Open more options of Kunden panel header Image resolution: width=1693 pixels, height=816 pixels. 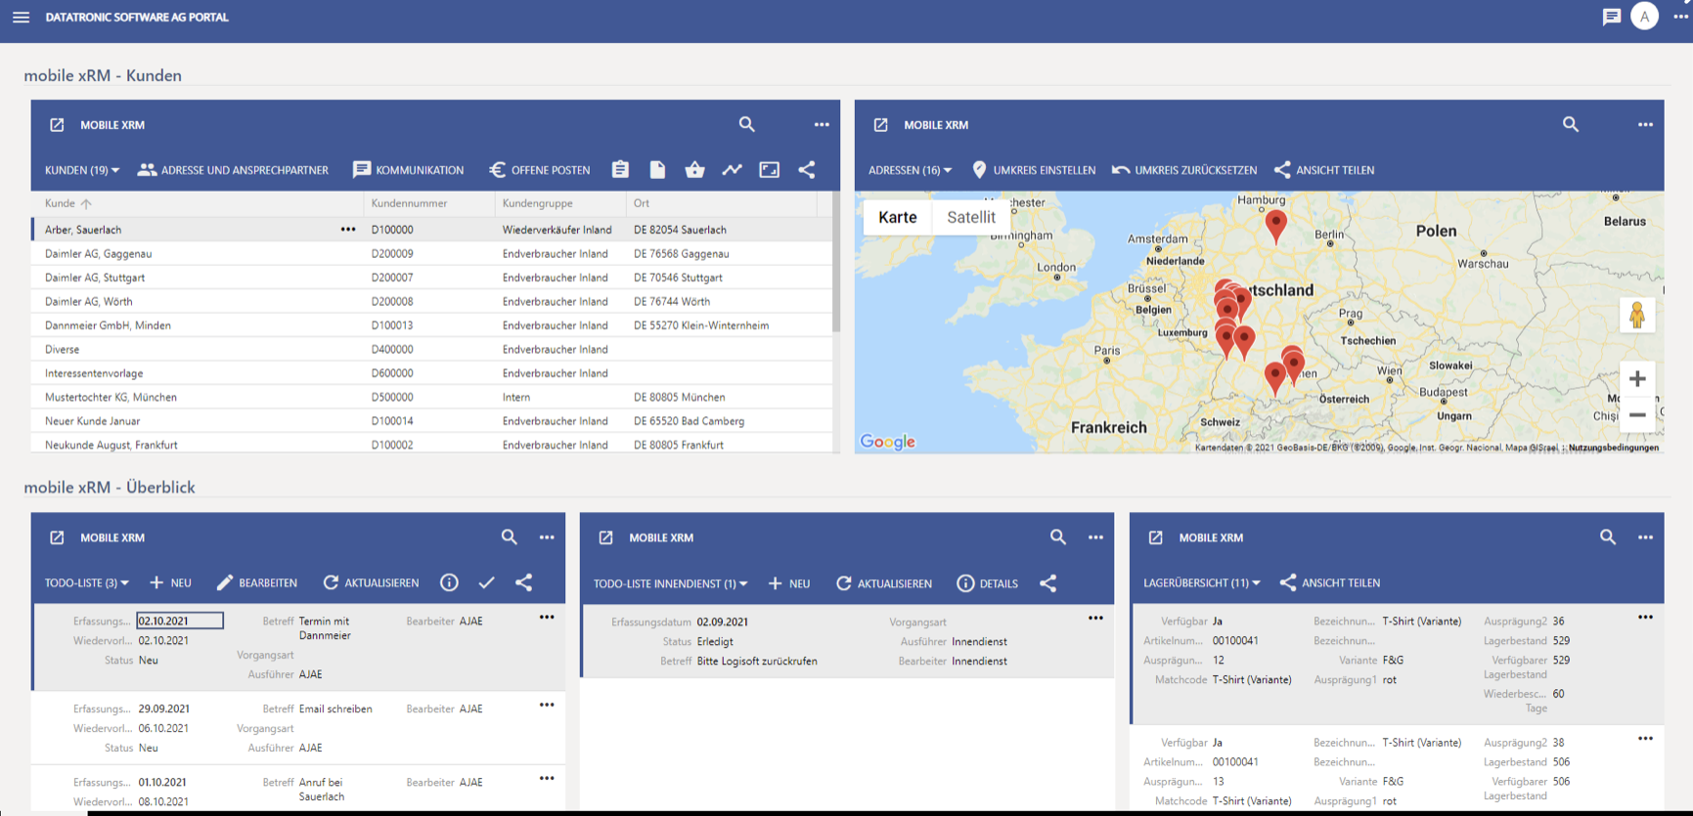(822, 125)
